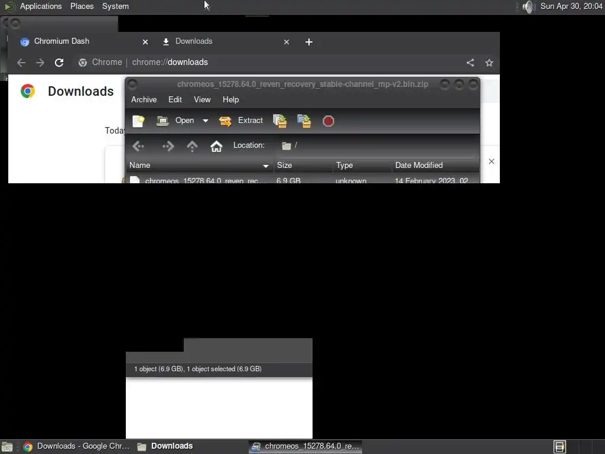Close the Chromium Dash tab

click(145, 42)
